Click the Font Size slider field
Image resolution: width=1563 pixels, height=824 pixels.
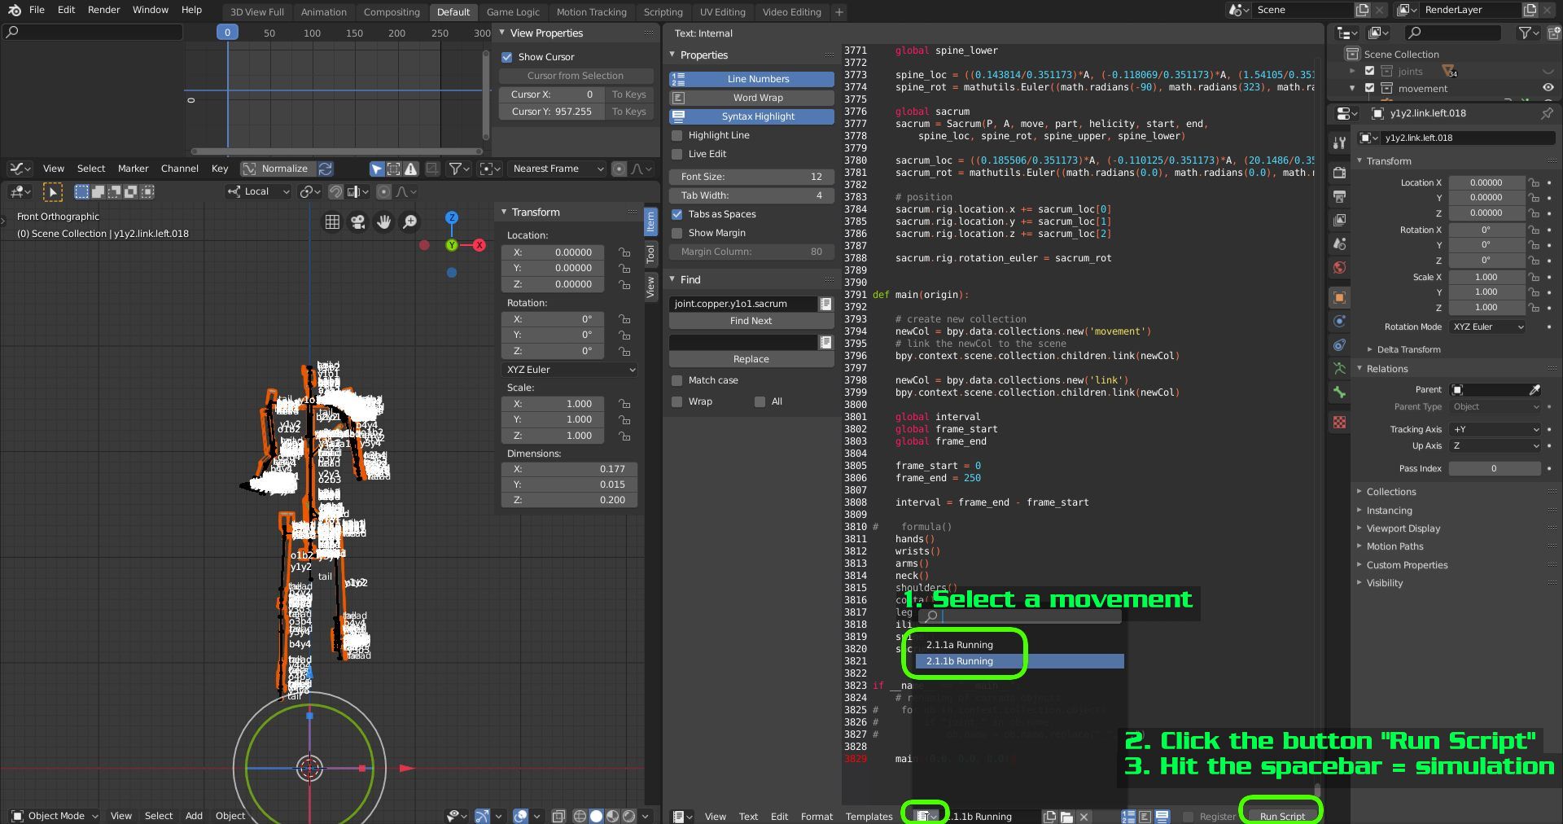point(751,177)
